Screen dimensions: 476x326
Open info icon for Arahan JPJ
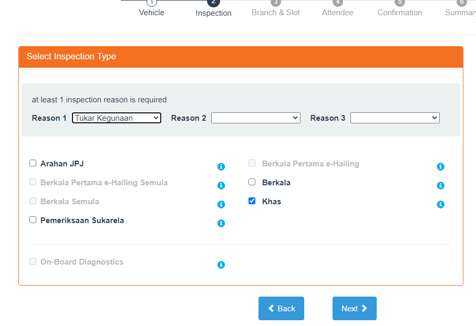click(221, 166)
